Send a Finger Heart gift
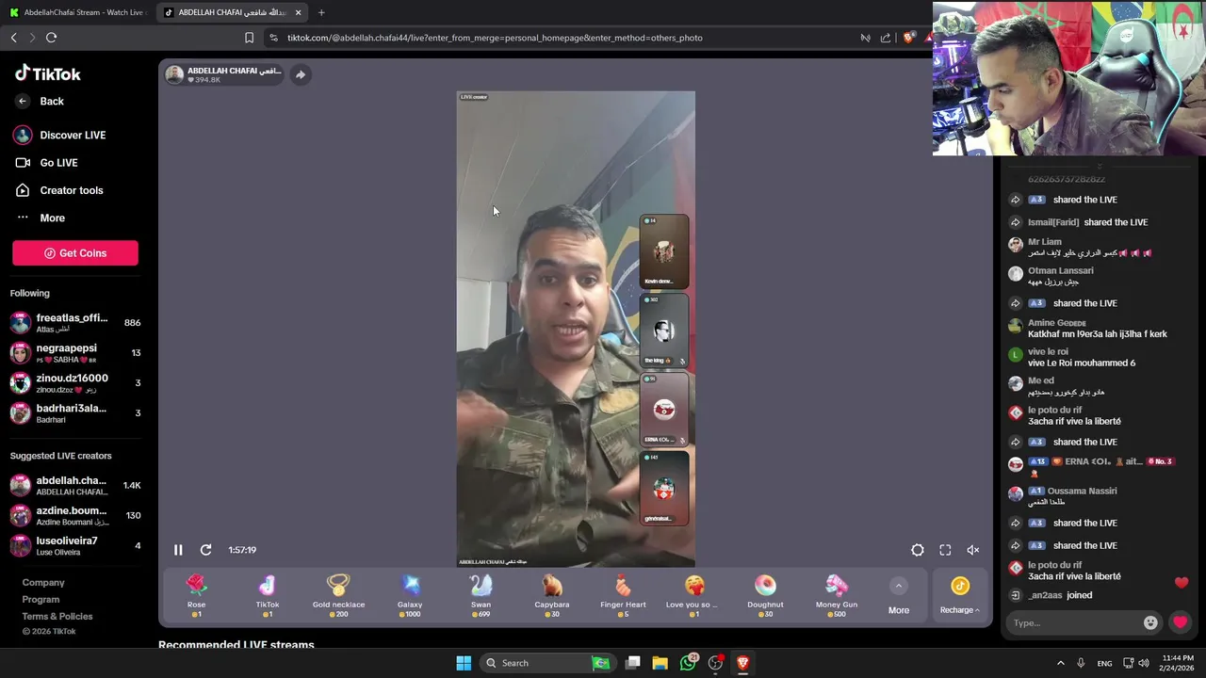 click(623, 595)
